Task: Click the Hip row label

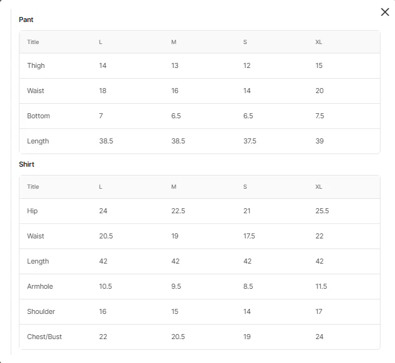Action: point(32,211)
